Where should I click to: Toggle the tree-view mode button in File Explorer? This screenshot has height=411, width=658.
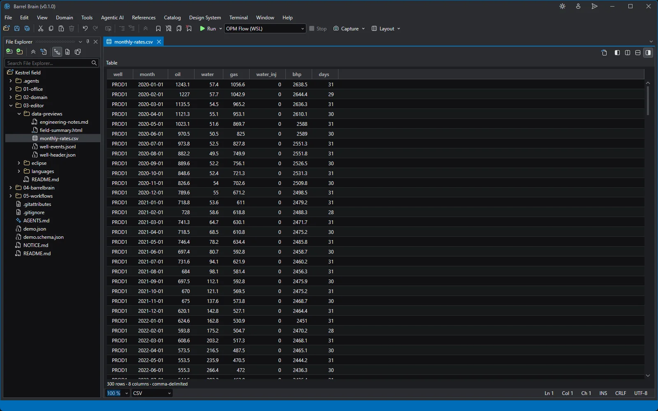pyautogui.click(x=57, y=52)
